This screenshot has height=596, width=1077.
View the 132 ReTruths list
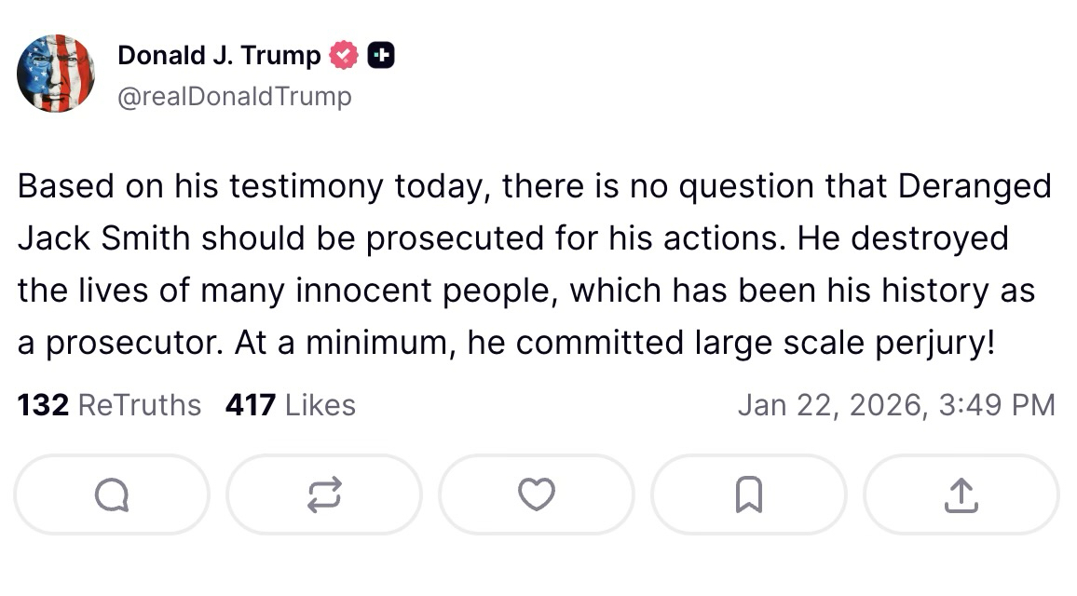pyautogui.click(x=109, y=405)
